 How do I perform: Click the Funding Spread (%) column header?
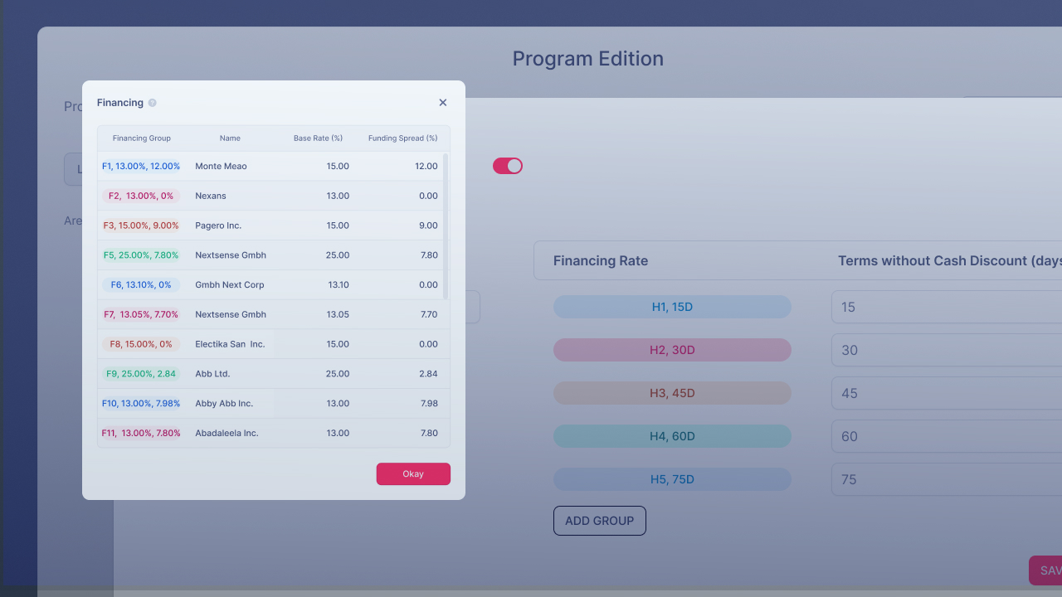pos(402,138)
